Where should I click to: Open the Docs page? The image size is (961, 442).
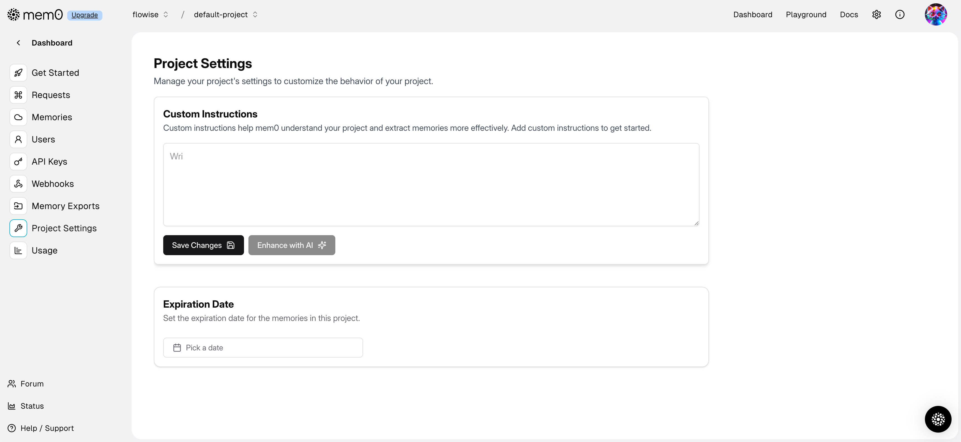(x=849, y=14)
